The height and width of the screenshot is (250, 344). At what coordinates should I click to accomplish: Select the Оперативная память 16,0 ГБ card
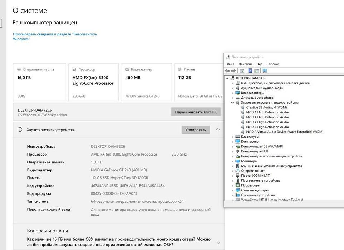pos(39,82)
